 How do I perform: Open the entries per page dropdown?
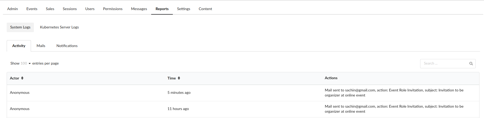(x=26, y=64)
